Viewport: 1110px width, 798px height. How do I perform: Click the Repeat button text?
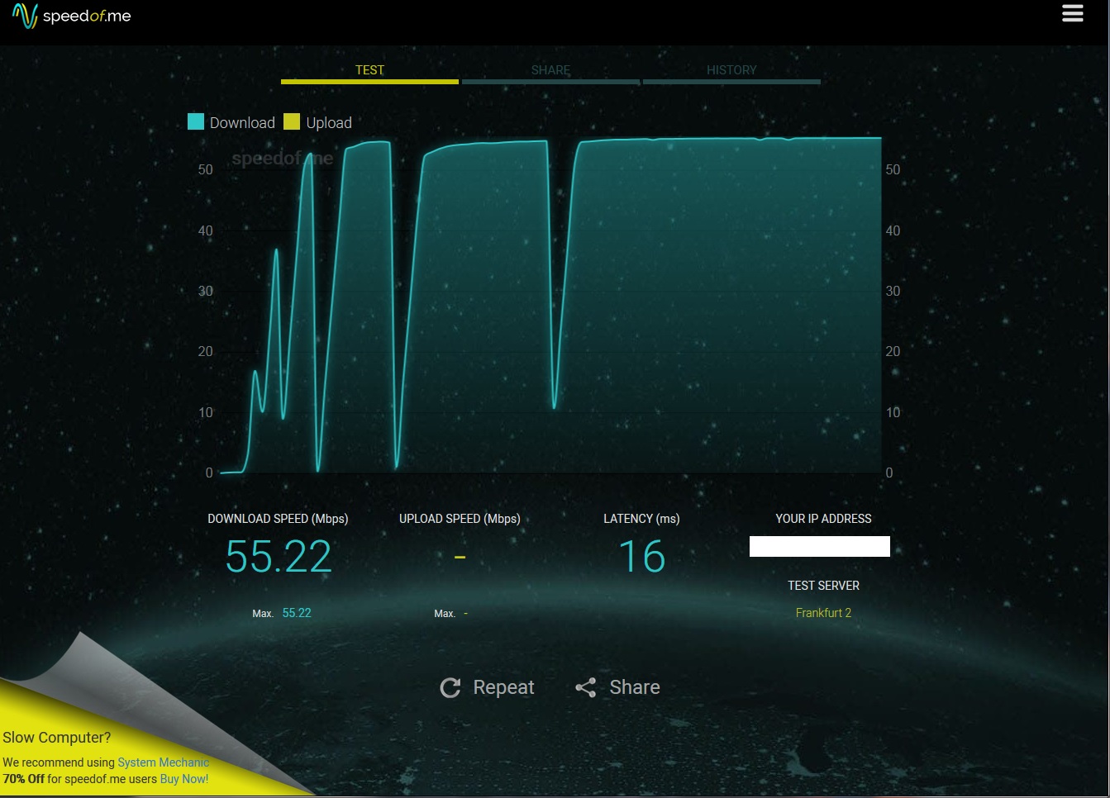[x=503, y=687]
